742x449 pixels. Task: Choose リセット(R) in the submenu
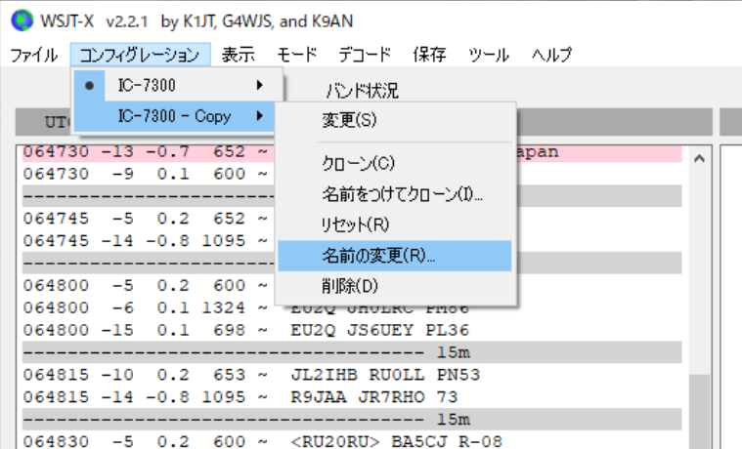pos(395,224)
